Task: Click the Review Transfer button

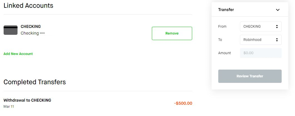Action: tap(250, 76)
